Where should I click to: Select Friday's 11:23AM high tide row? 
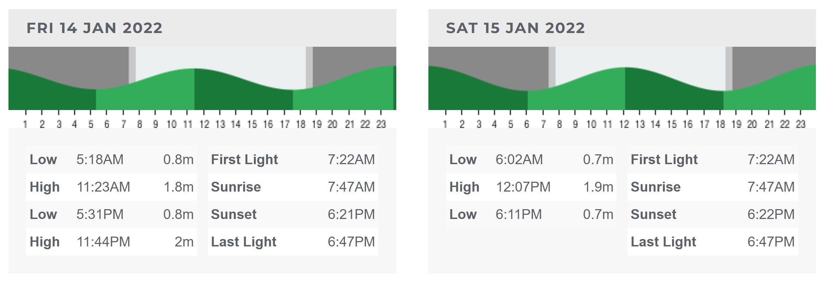click(x=111, y=187)
